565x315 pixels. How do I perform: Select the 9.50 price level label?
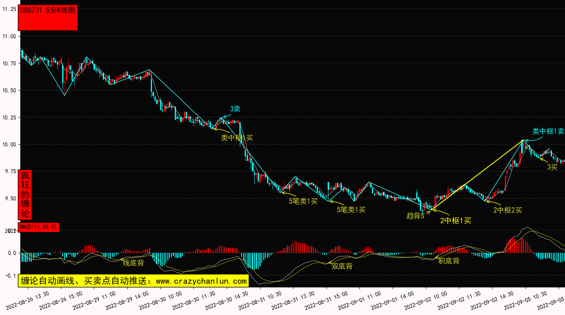[x=9, y=198]
